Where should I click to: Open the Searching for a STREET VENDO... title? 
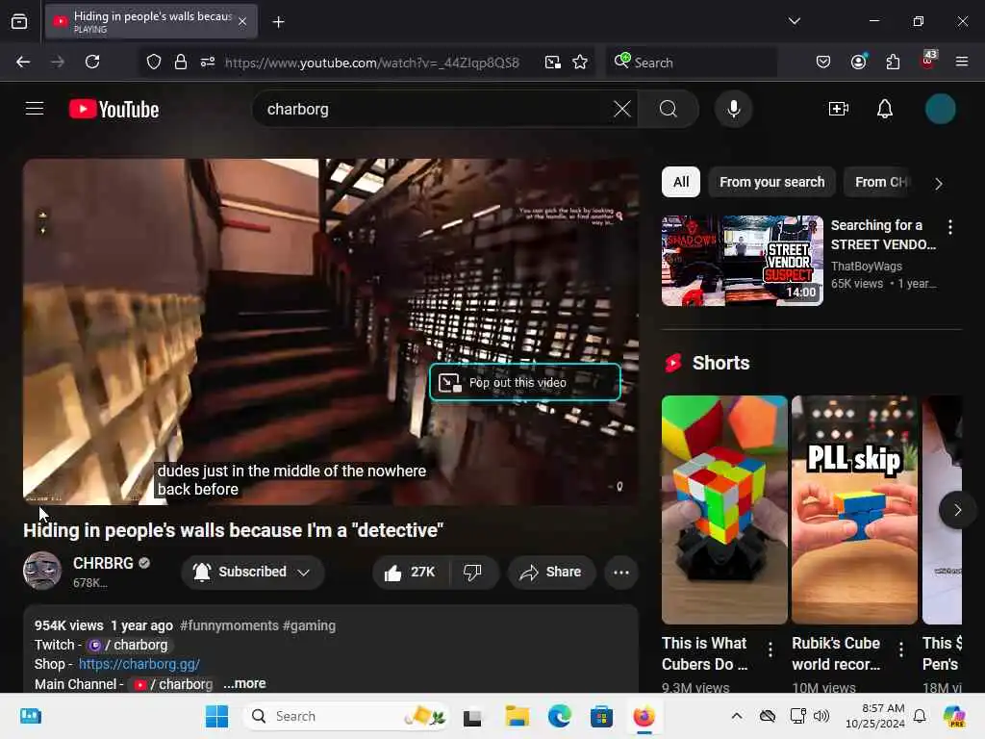tap(883, 235)
